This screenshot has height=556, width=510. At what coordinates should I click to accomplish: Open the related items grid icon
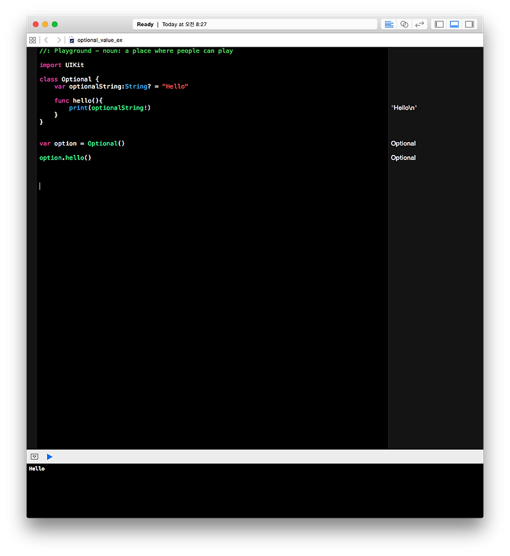tap(33, 40)
